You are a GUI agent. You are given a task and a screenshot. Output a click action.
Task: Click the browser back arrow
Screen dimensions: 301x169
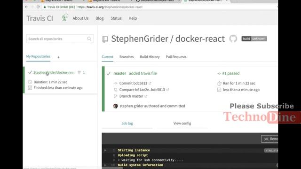26,7
